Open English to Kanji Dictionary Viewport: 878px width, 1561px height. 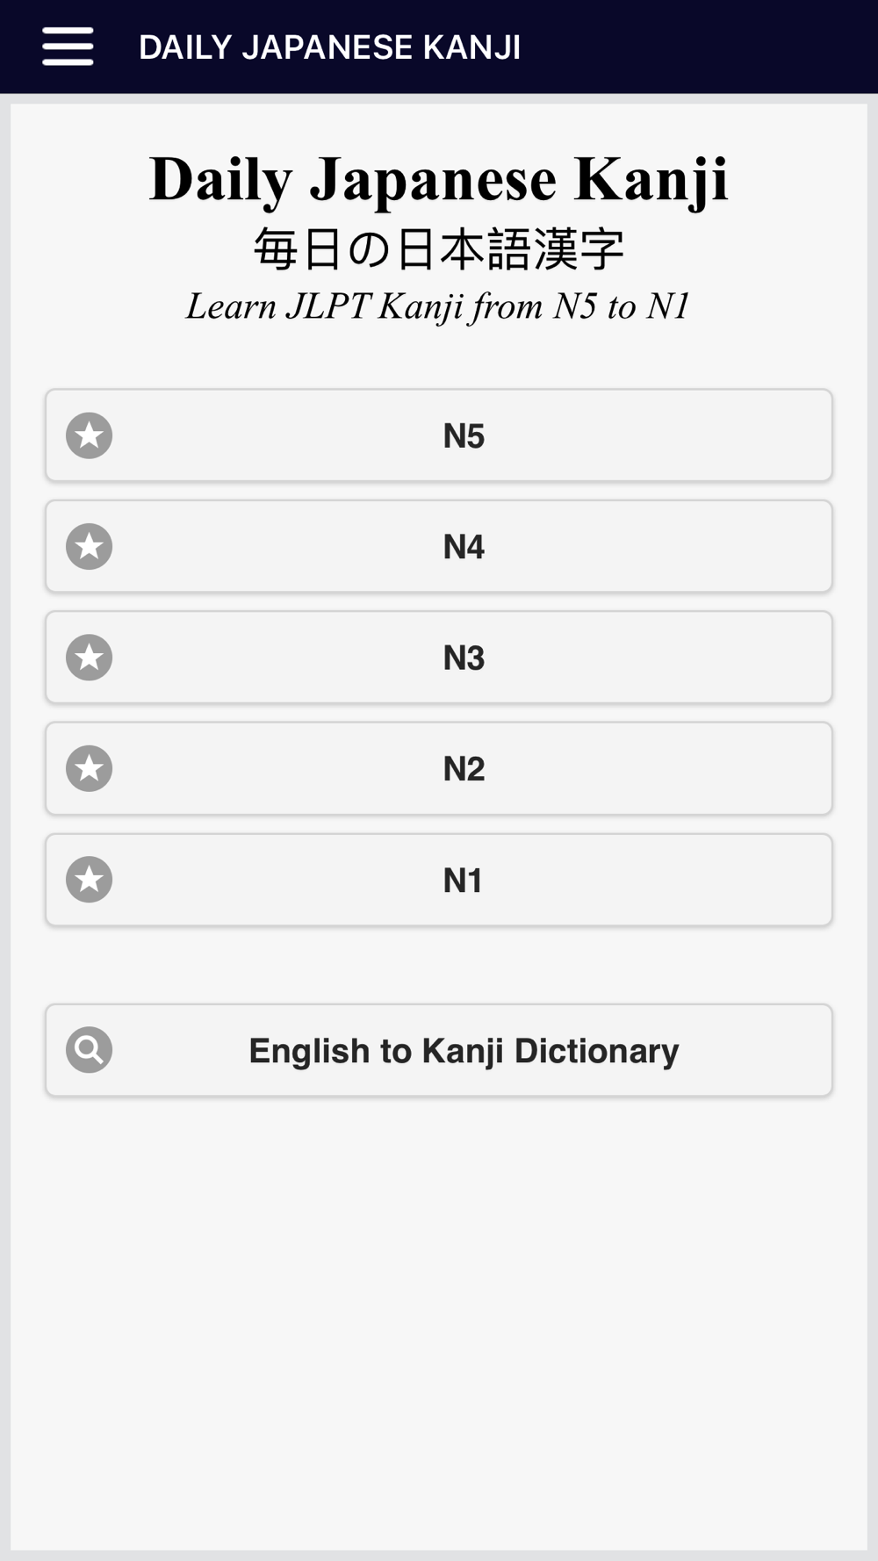[439, 1050]
